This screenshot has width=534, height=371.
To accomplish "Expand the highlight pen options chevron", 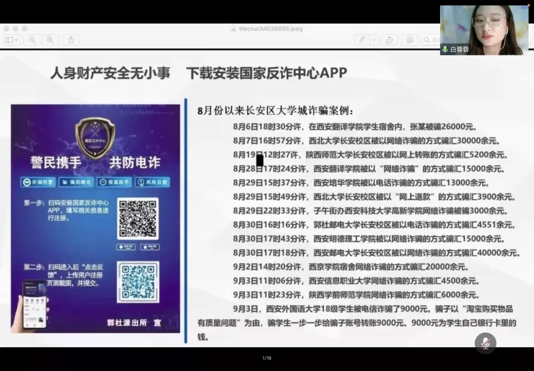I will pyautogui.click(x=374, y=40).
